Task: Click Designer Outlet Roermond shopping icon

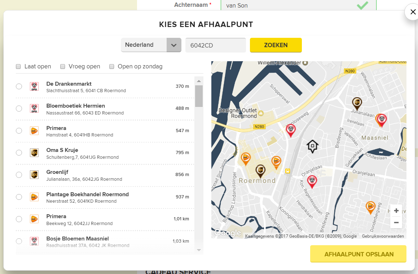Action: point(261,113)
